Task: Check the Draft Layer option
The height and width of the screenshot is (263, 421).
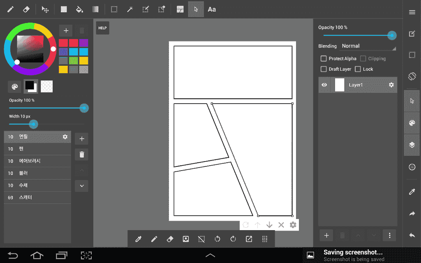Action: pos(324,69)
